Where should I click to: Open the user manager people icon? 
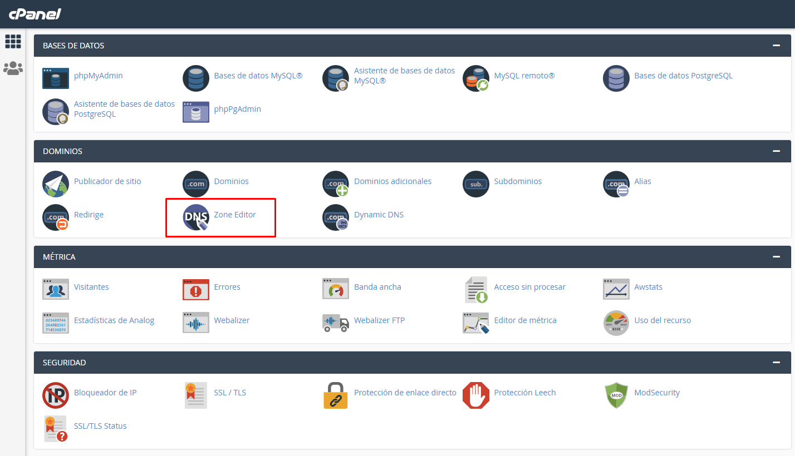pyautogui.click(x=13, y=68)
